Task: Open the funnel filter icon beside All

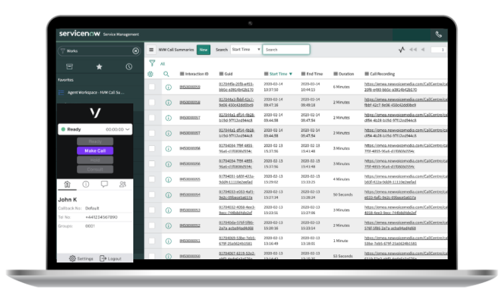Action: pos(152,64)
